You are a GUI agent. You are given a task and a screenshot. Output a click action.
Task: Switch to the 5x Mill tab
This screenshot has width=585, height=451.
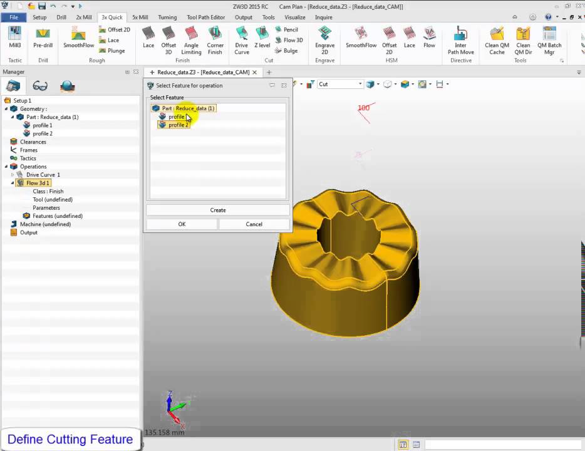coord(140,17)
